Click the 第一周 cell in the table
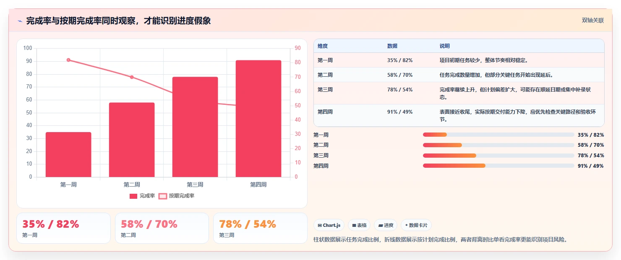621x260 pixels. 325,60
